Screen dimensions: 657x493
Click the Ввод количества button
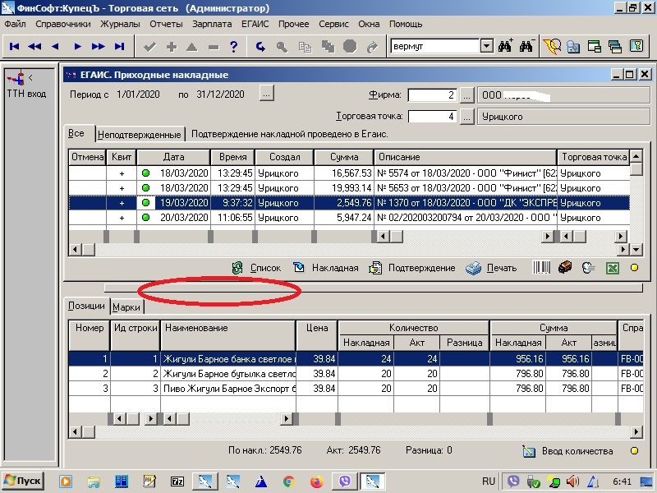click(568, 451)
